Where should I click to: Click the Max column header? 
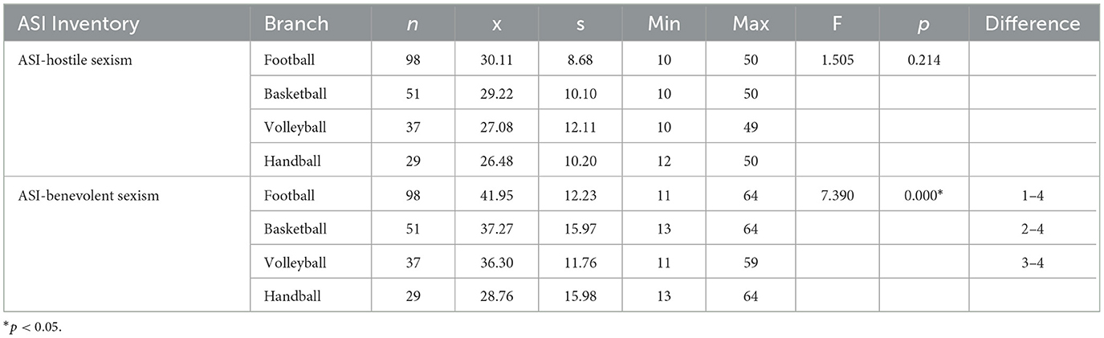750,24
